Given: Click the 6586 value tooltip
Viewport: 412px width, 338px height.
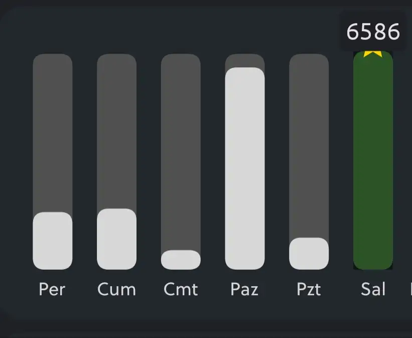Looking at the screenshot, I should tap(373, 32).
